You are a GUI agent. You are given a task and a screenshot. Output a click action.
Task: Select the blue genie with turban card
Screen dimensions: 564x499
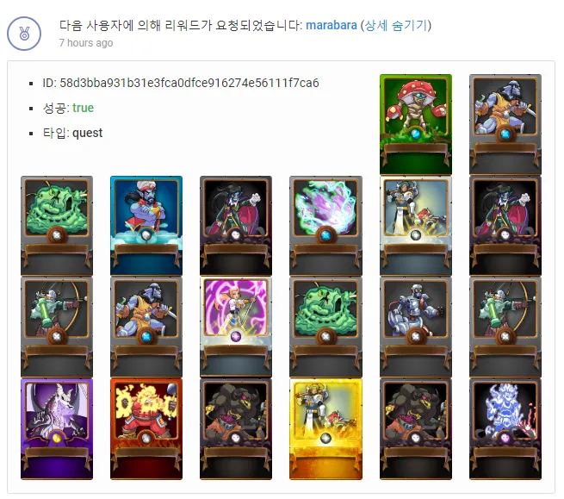pos(146,226)
